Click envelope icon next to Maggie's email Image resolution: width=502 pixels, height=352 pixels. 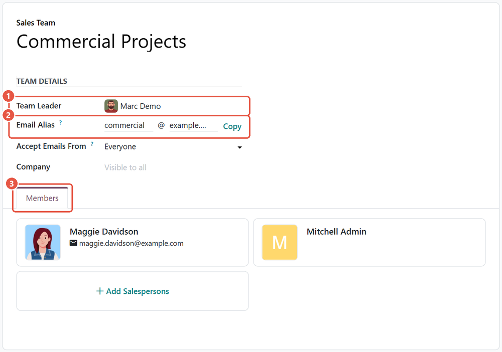73,243
